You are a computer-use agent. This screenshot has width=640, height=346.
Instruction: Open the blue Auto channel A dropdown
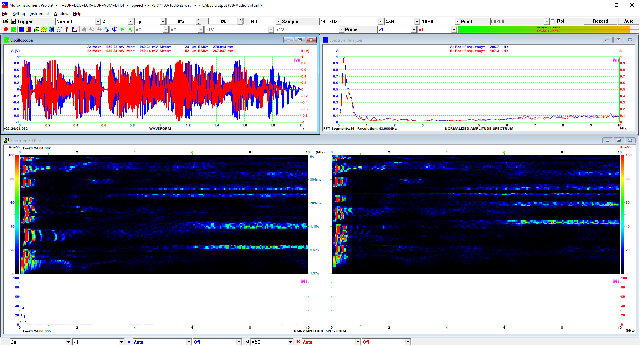tap(162, 342)
